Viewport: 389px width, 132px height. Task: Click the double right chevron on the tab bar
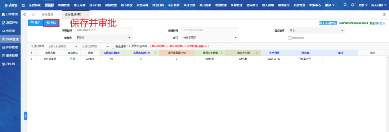pyautogui.click(x=384, y=15)
